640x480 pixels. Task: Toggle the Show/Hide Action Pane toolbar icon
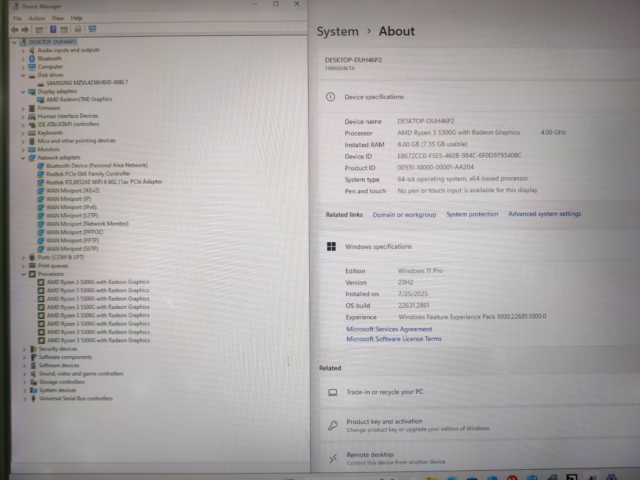pos(64,29)
